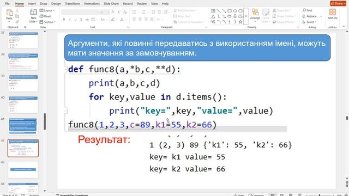Open the Layout dropdown

(47, 10)
